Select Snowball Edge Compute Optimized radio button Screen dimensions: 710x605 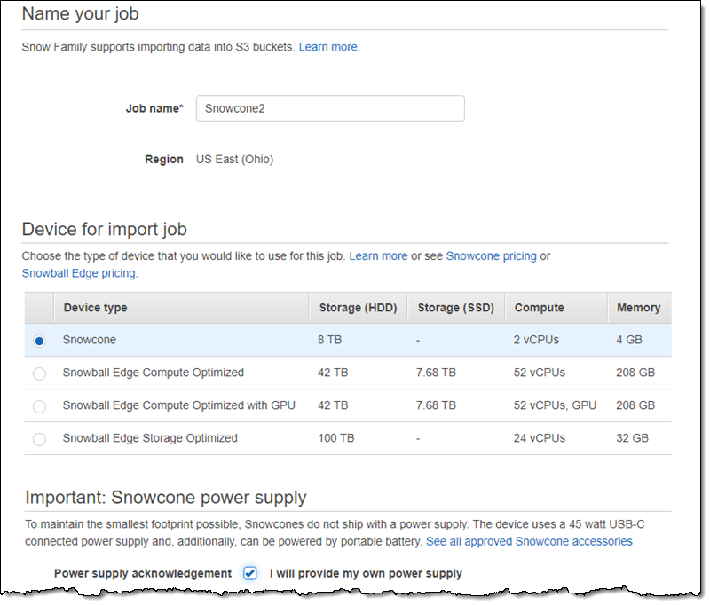pos(39,373)
